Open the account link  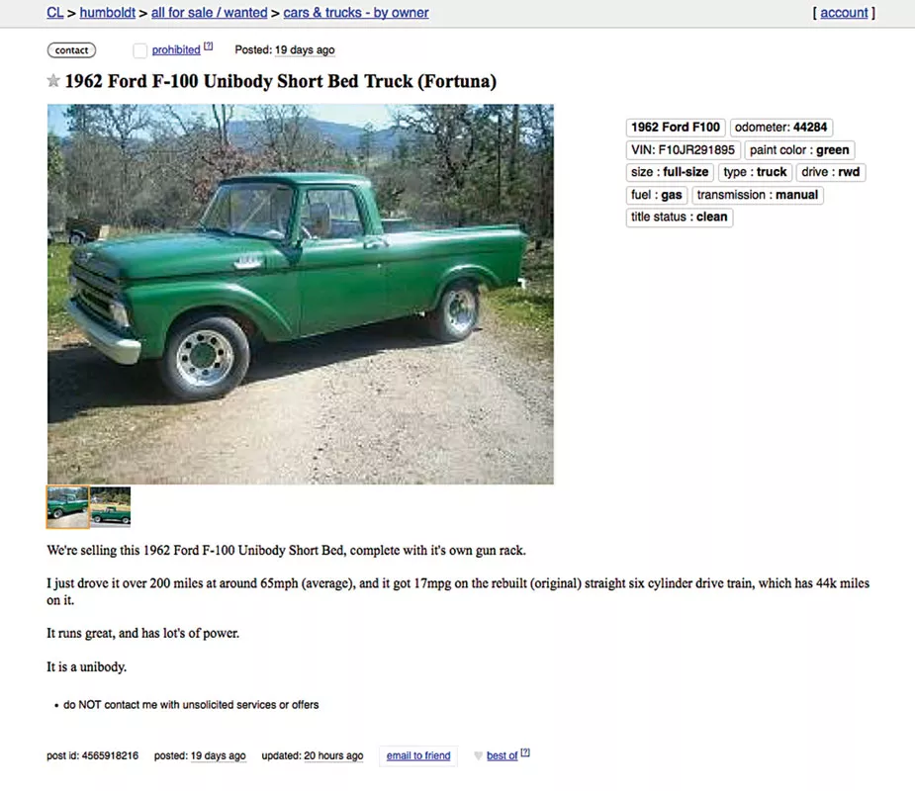tap(844, 12)
